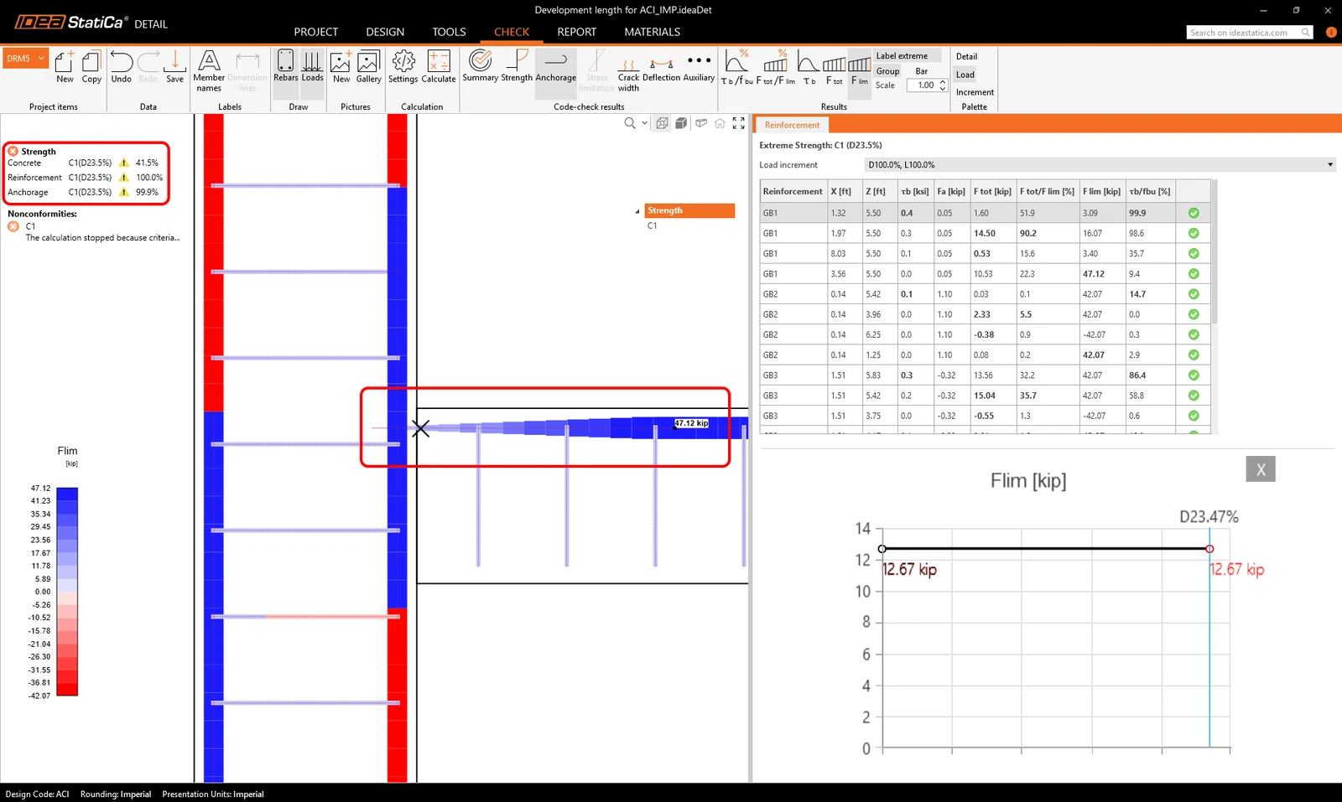Open the Load increment dropdown
The image size is (1342, 802).
(x=1100, y=165)
